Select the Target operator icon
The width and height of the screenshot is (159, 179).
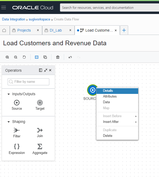pyautogui.click(x=40, y=103)
